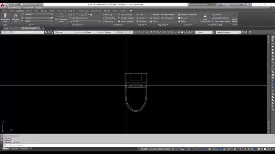Switch to the Insert ribbon tab

(x=12, y=11)
